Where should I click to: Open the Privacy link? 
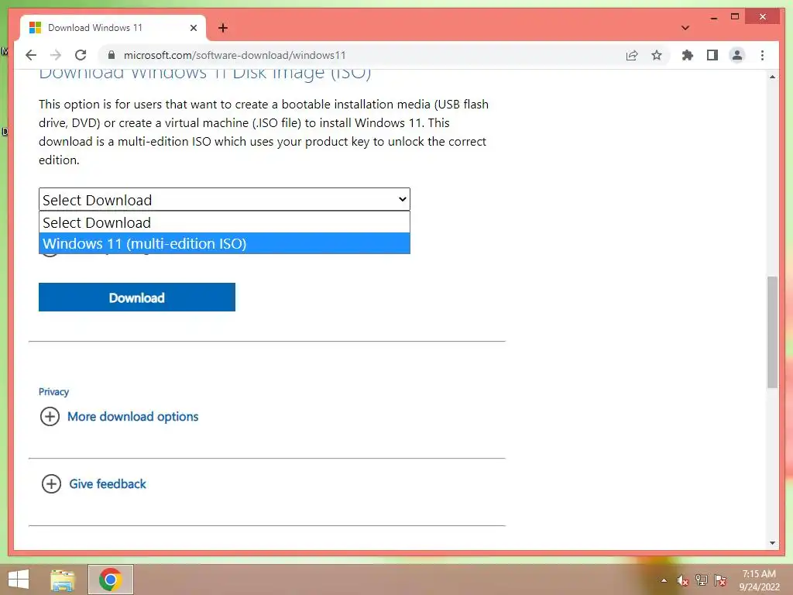click(53, 391)
